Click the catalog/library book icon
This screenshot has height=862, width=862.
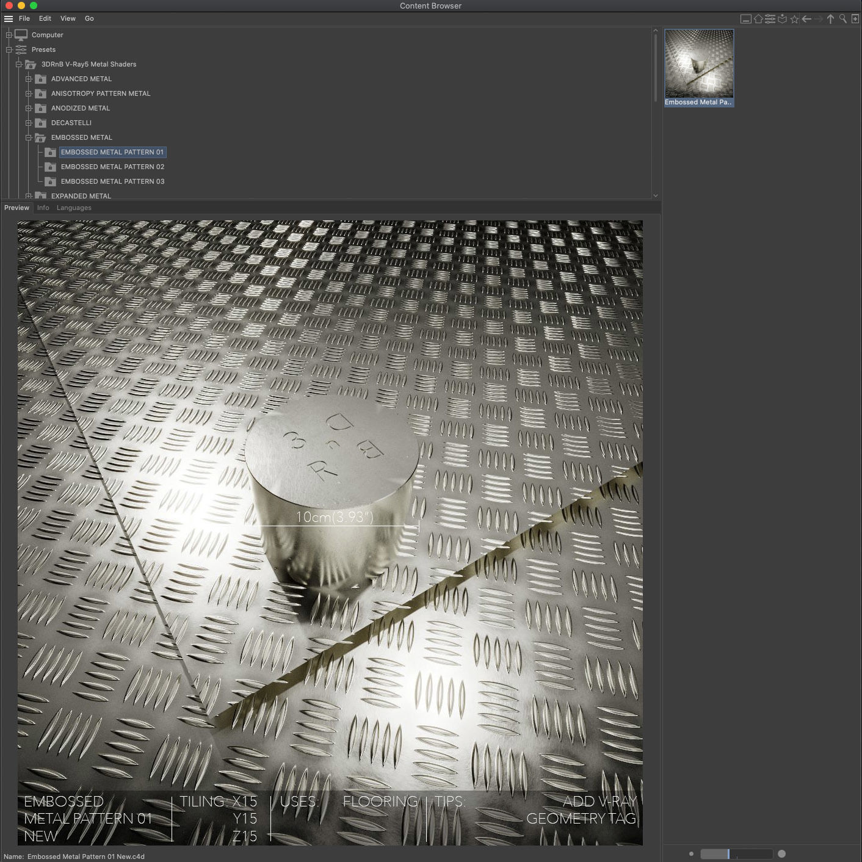782,19
